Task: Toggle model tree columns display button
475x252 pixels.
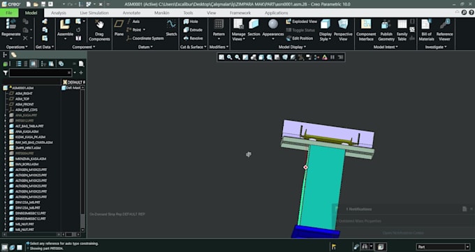Action: pos(34,64)
